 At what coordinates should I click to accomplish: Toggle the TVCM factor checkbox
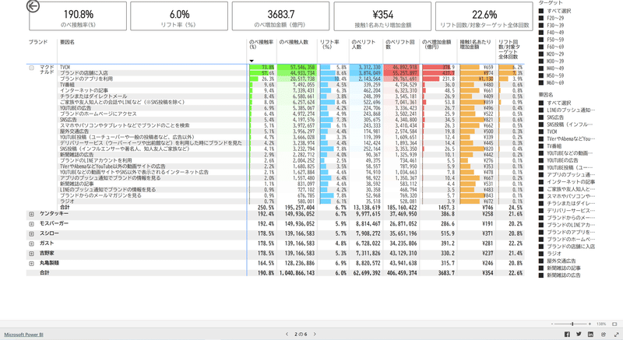[541, 131]
